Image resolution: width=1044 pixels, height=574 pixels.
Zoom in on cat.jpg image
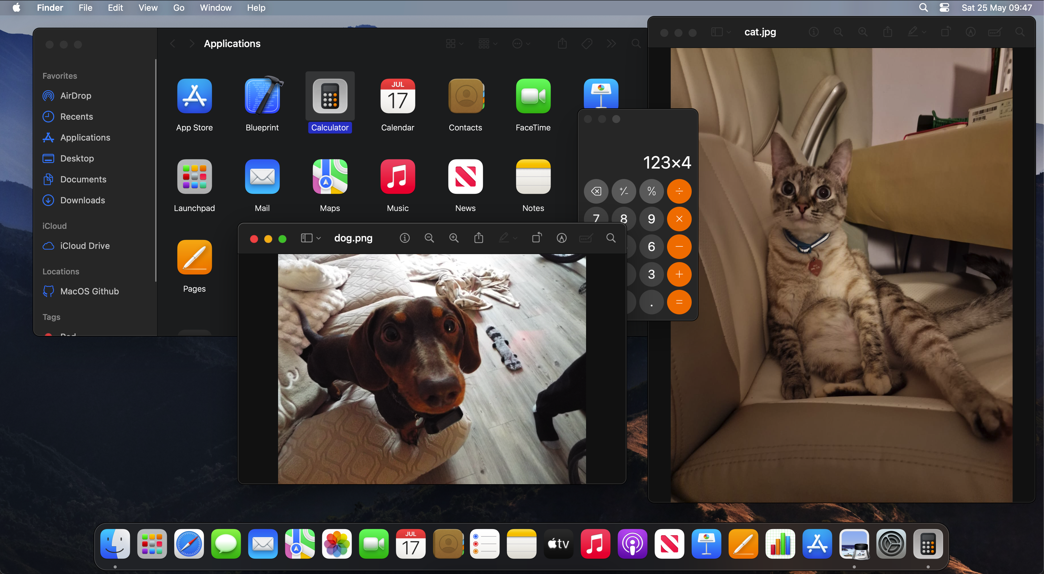click(x=863, y=32)
